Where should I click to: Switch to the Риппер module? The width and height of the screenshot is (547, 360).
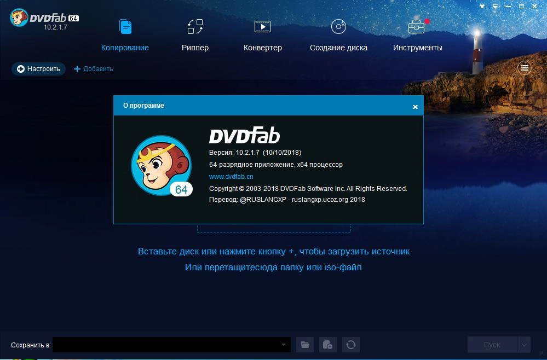click(x=195, y=35)
